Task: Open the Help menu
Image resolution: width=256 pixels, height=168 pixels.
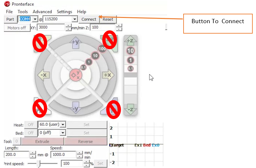Action: tap(82, 12)
